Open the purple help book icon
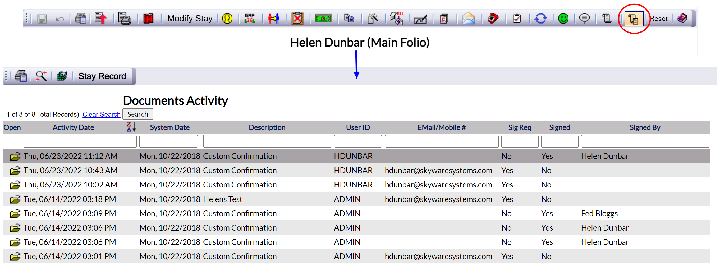Image resolution: width=720 pixels, height=270 pixels. [682, 19]
